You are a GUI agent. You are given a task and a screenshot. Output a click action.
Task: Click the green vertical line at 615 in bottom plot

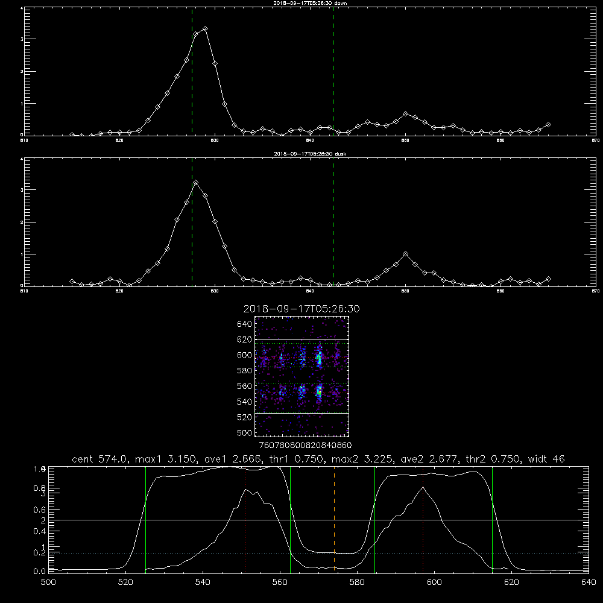pyautogui.click(x=492, y=519)
